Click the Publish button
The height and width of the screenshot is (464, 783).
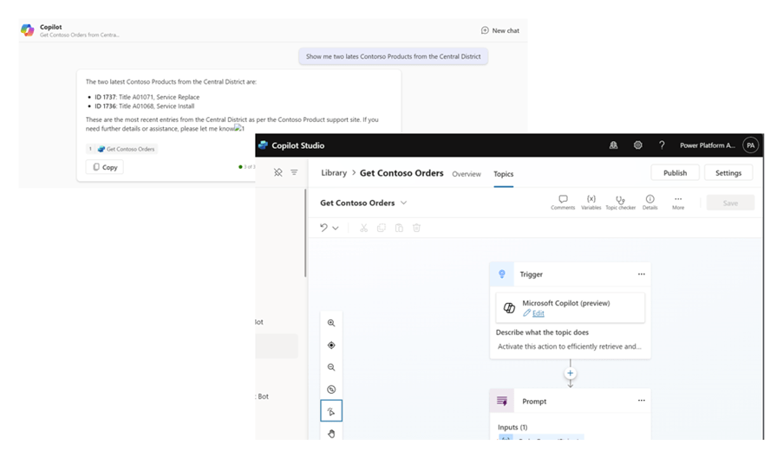[x=675, y=173]
